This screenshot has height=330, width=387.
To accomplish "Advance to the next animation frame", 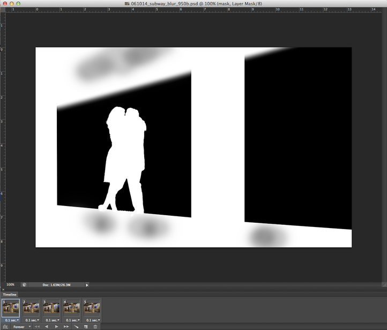I will 66,326.
